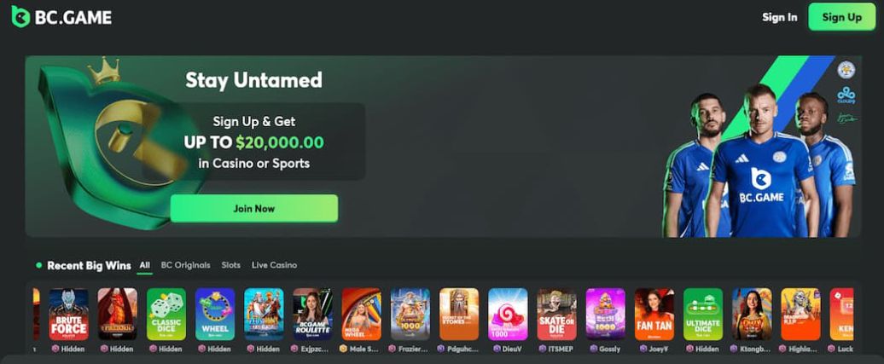Open the Mega Wheel game thumbnail

pos(362,314)
